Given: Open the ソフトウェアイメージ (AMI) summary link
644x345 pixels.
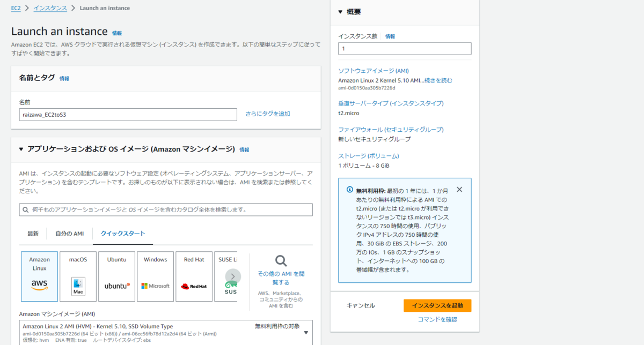Looking at the screenshot, I should [x=374, y=71].
